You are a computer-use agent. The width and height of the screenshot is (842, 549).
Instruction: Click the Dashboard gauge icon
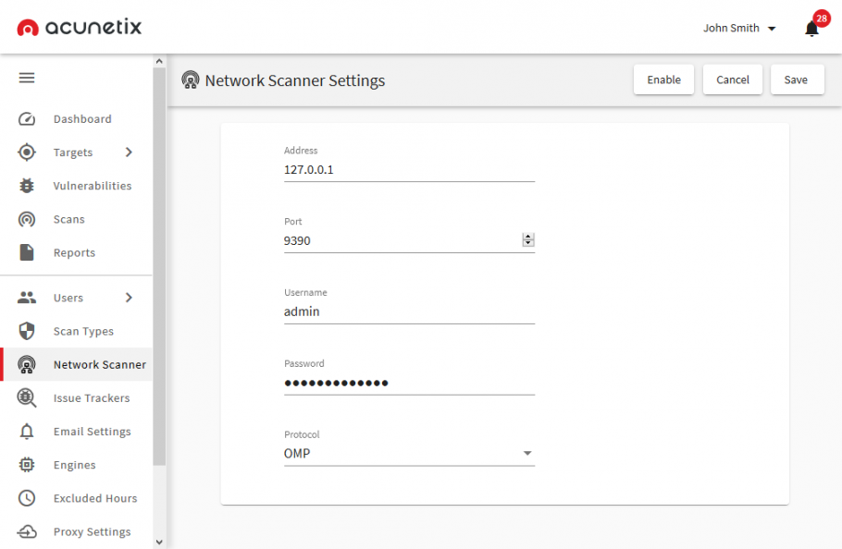click(27, 119)
